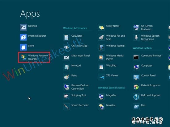Click 'On-Screen Keyboard' text
The image size is (170, 127).
point(147,27)
